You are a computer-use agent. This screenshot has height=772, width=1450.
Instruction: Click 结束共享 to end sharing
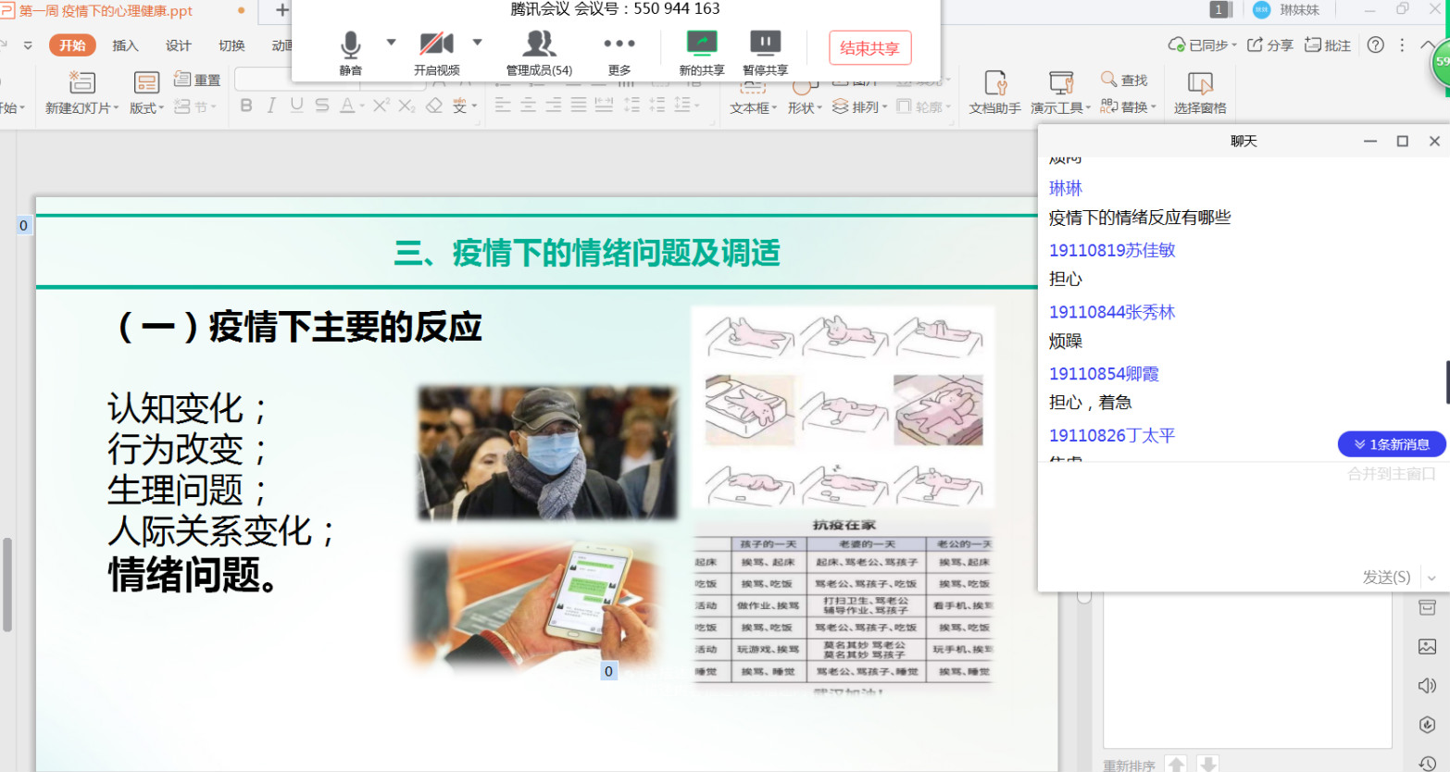click(x=869, y=48)
